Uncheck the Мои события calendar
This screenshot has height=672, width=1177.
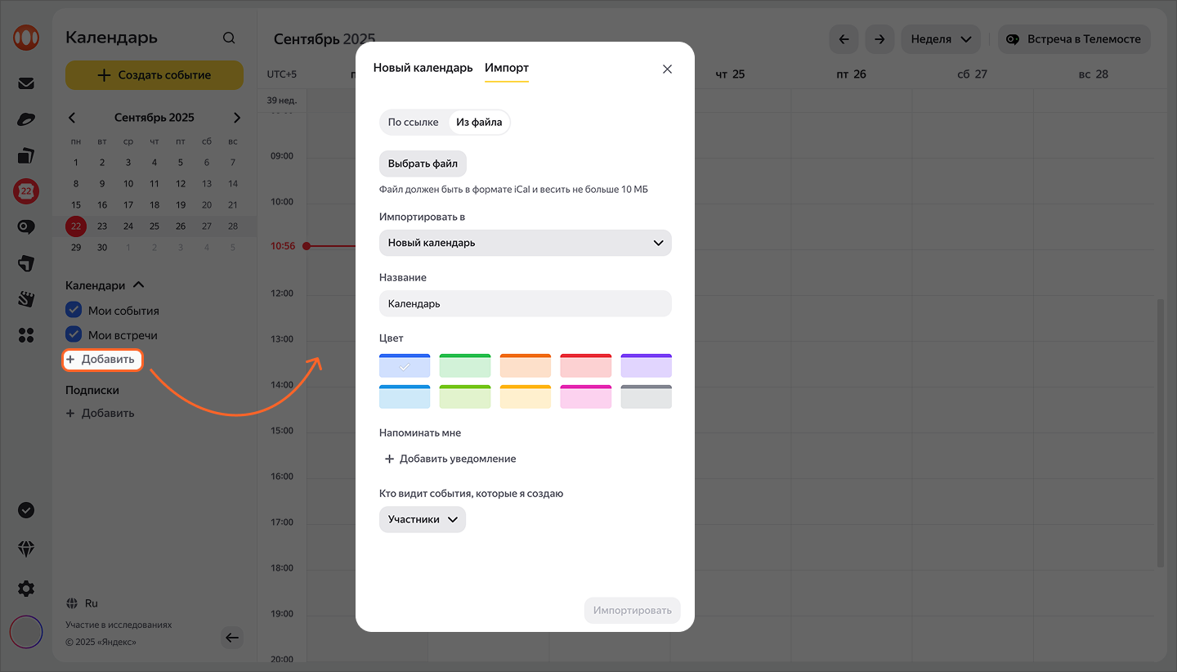74,311
